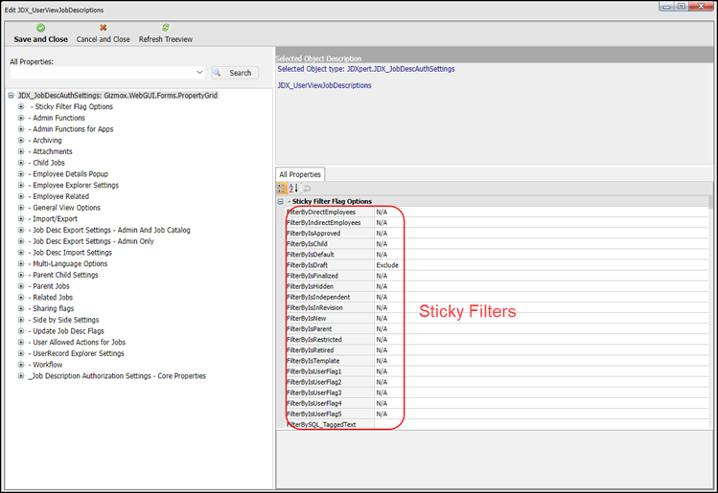Click the JDX_UserViewJobDescriptions description text
Screen dimensions: 718x493
(x=324, y=85)
